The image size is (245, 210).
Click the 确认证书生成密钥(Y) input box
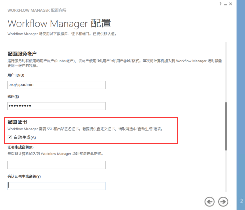[x=56, y=186]
